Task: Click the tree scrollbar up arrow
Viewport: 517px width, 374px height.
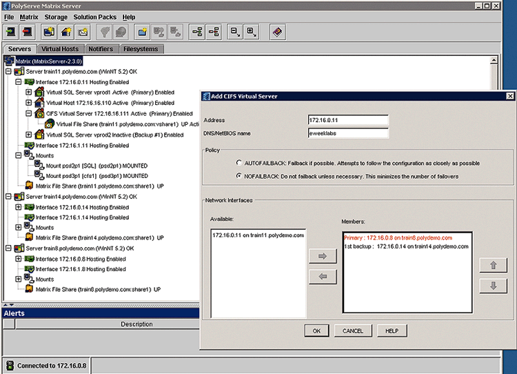Action: pyautogui.click(x=494, y=60)
